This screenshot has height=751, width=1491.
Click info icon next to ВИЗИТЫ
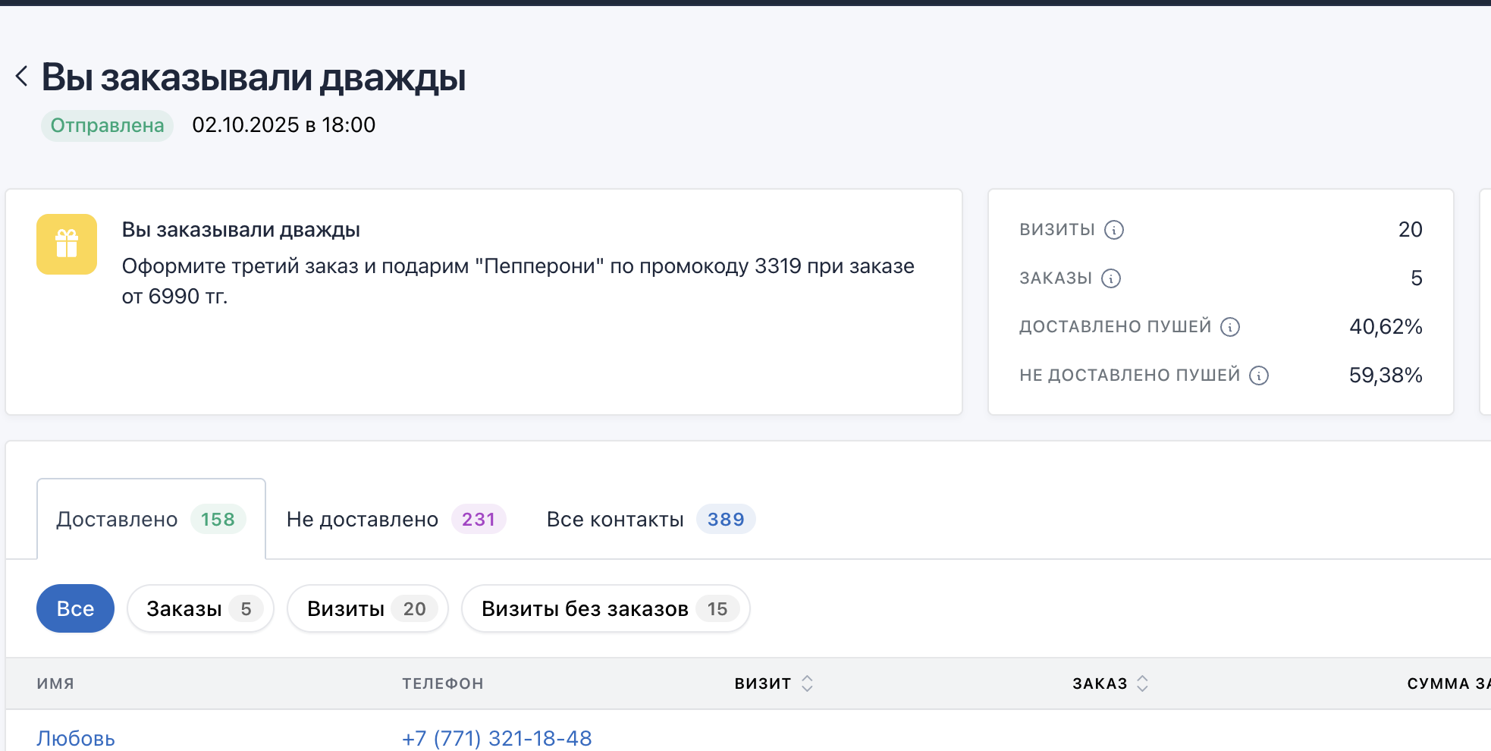[x=1113, y=230]
